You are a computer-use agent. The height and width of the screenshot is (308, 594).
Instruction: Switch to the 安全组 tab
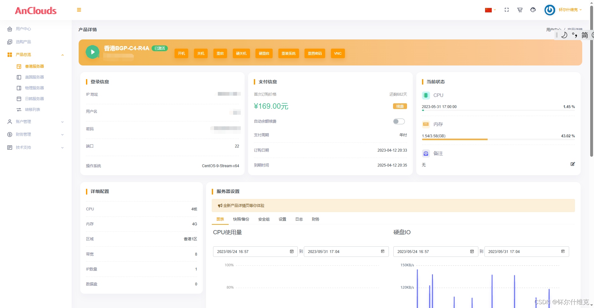pos(264,219)
